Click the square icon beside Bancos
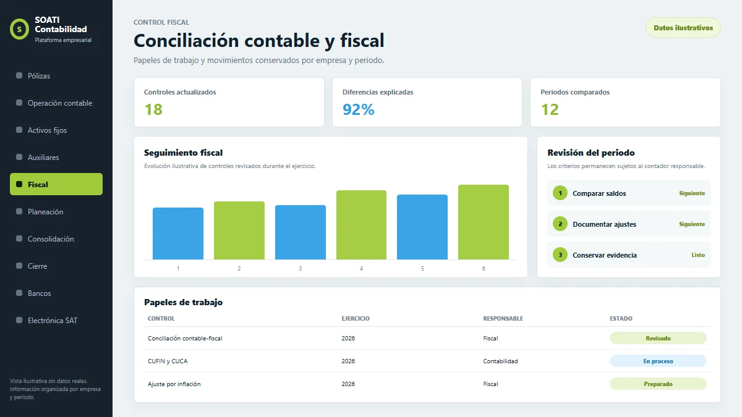Image resolution: width=742 pixels, height=417 pixels. tap(19, 293)
